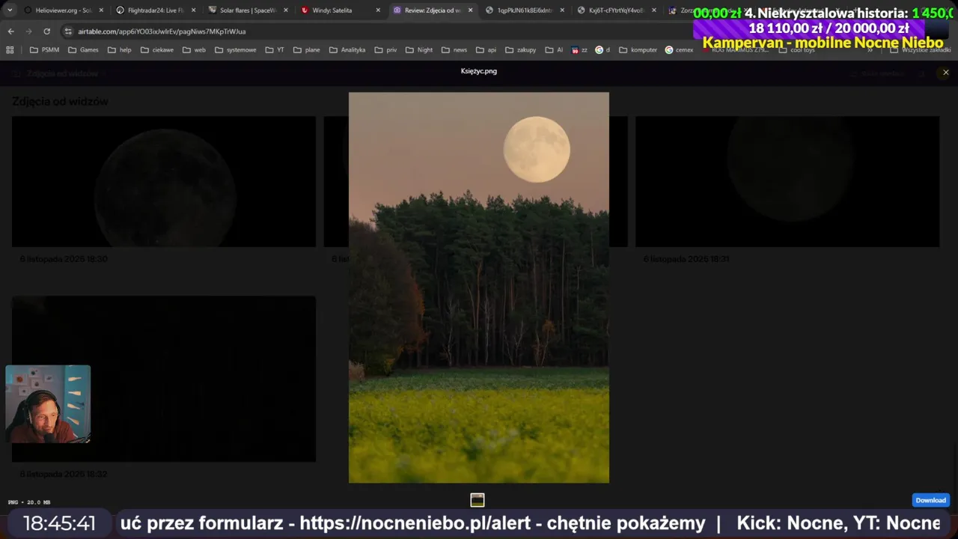This screenshot has height=539, width=958.
Task: Go back with the browser back arrow
Action: [10, 31]
